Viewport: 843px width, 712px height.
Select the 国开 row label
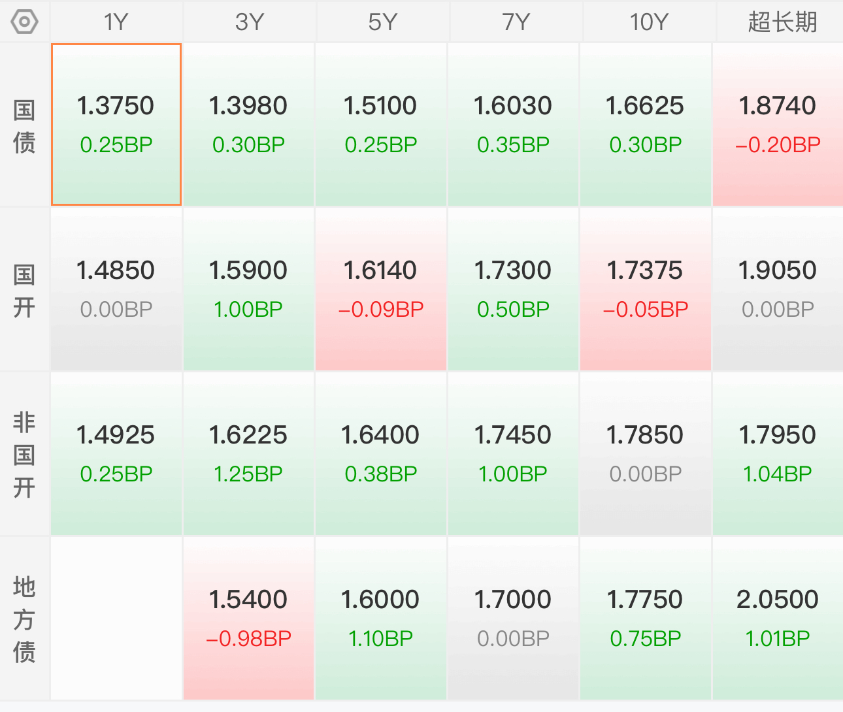pyautogui.click(x=24, y=290)
